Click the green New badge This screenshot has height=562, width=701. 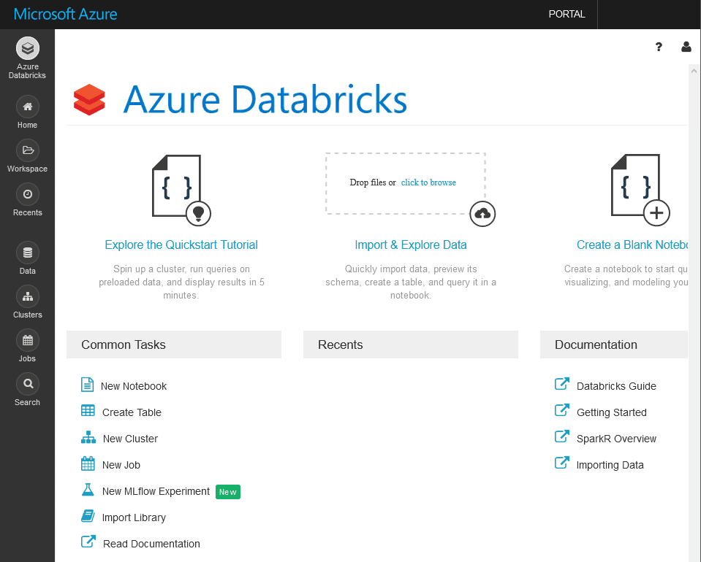pyautogui.click(x=228, y=492)
